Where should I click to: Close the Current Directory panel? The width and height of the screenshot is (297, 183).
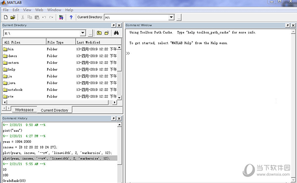point(119,25)
